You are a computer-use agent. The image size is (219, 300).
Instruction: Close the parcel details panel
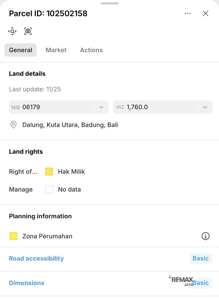205,13
